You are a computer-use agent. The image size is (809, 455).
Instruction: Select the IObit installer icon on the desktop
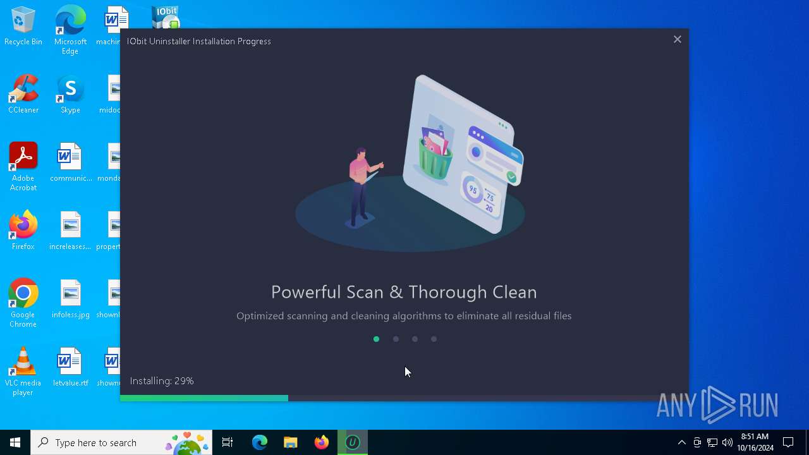tap(166, 18)
